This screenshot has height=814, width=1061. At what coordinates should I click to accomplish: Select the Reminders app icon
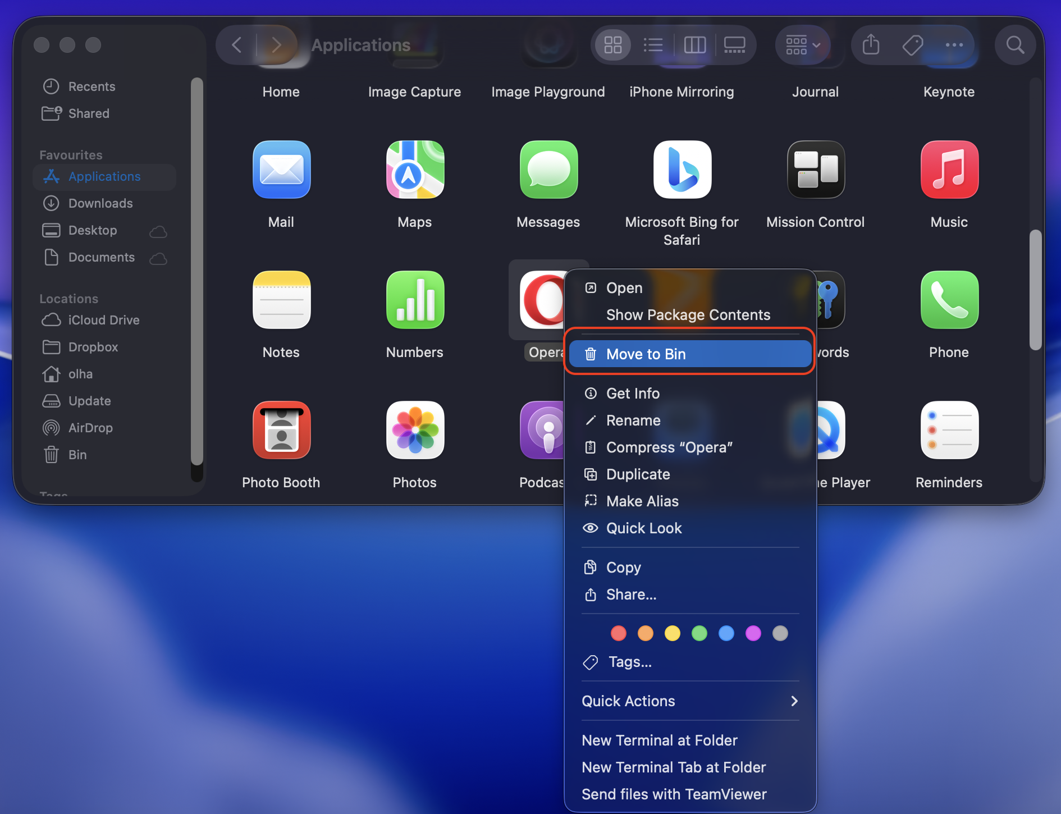click(x=949, y=430)
